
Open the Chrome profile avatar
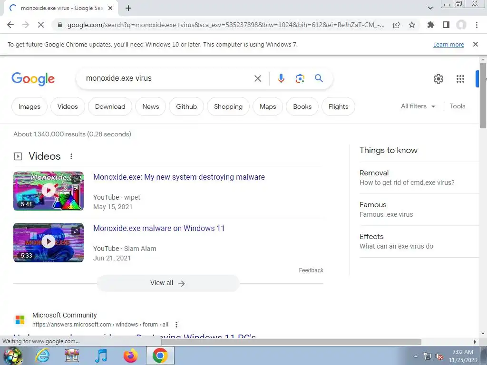(461, 25)
